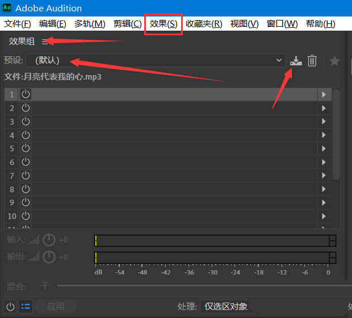
Task: Toggle power for effect slot 9
Action: 26,203
